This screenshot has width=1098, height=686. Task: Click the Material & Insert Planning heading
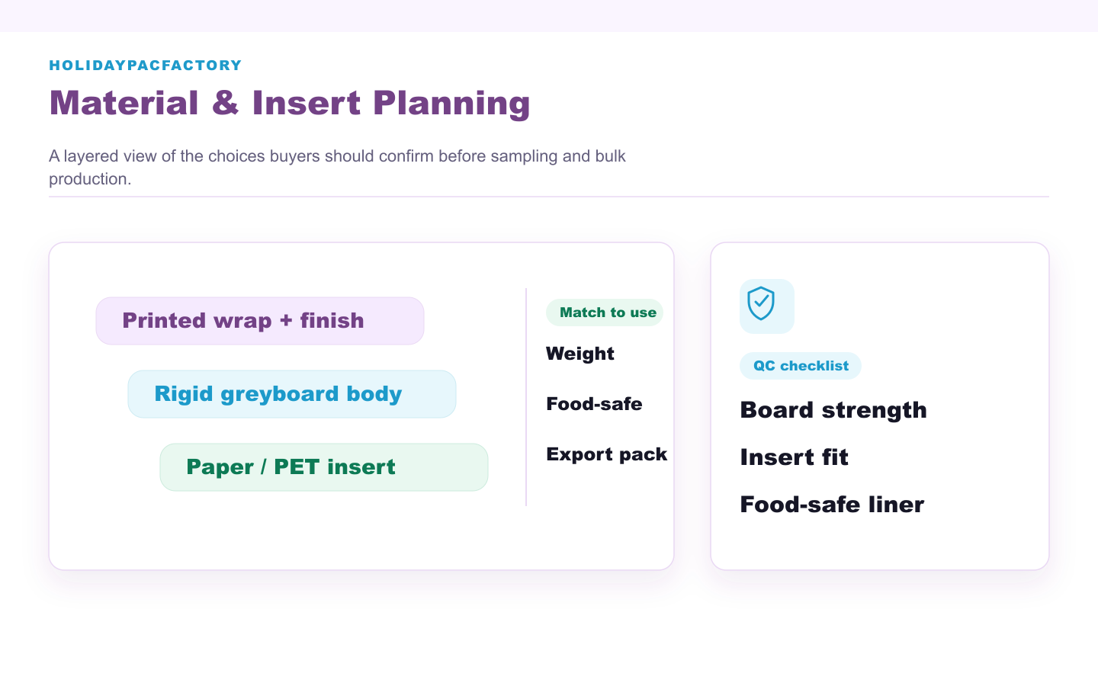[290, 104]
